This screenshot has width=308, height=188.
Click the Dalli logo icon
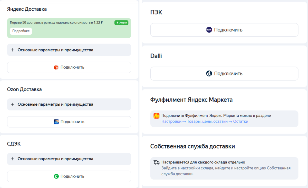[209, 74]
